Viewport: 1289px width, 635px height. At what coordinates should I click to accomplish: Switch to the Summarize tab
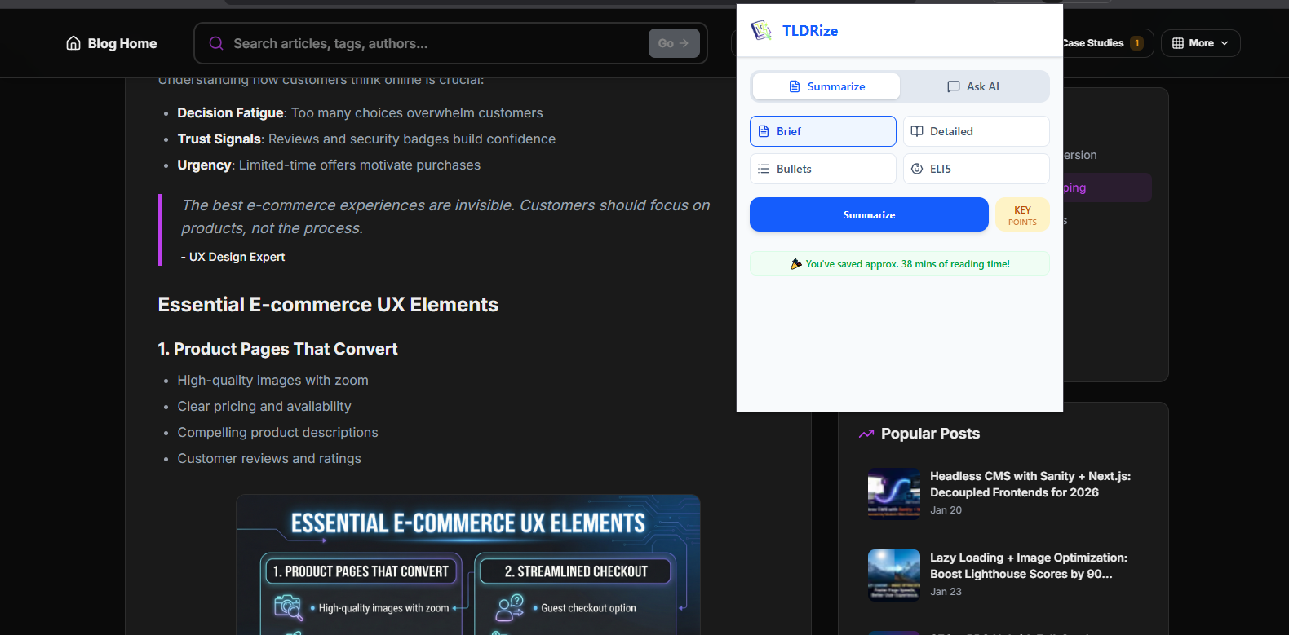(x=826, y=86)
